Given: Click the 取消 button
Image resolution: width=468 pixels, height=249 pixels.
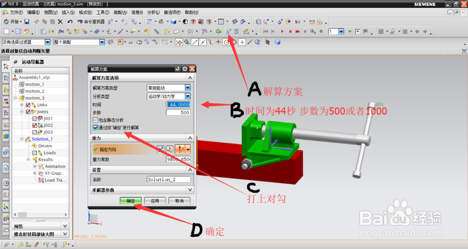Looking at the screenshot, I should (179, 201).
